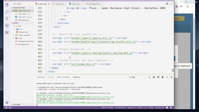This screenshot has width=199, height=112.
Task: Open the Source Control view
Action: 7,19
